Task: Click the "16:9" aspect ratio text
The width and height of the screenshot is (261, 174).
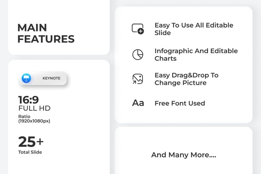Action: pos(28,100)
